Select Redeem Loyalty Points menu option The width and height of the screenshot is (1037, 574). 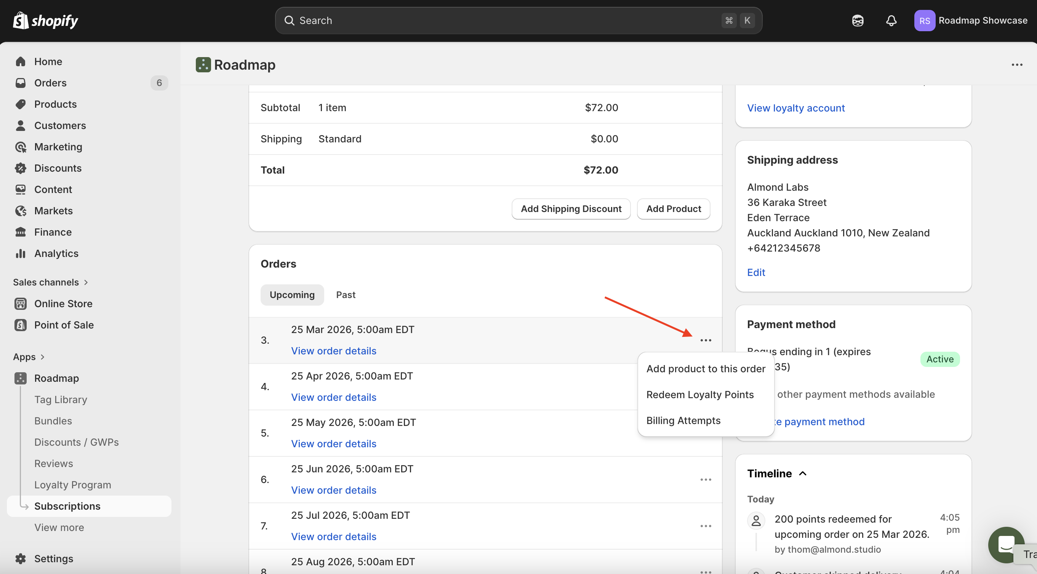700,395
